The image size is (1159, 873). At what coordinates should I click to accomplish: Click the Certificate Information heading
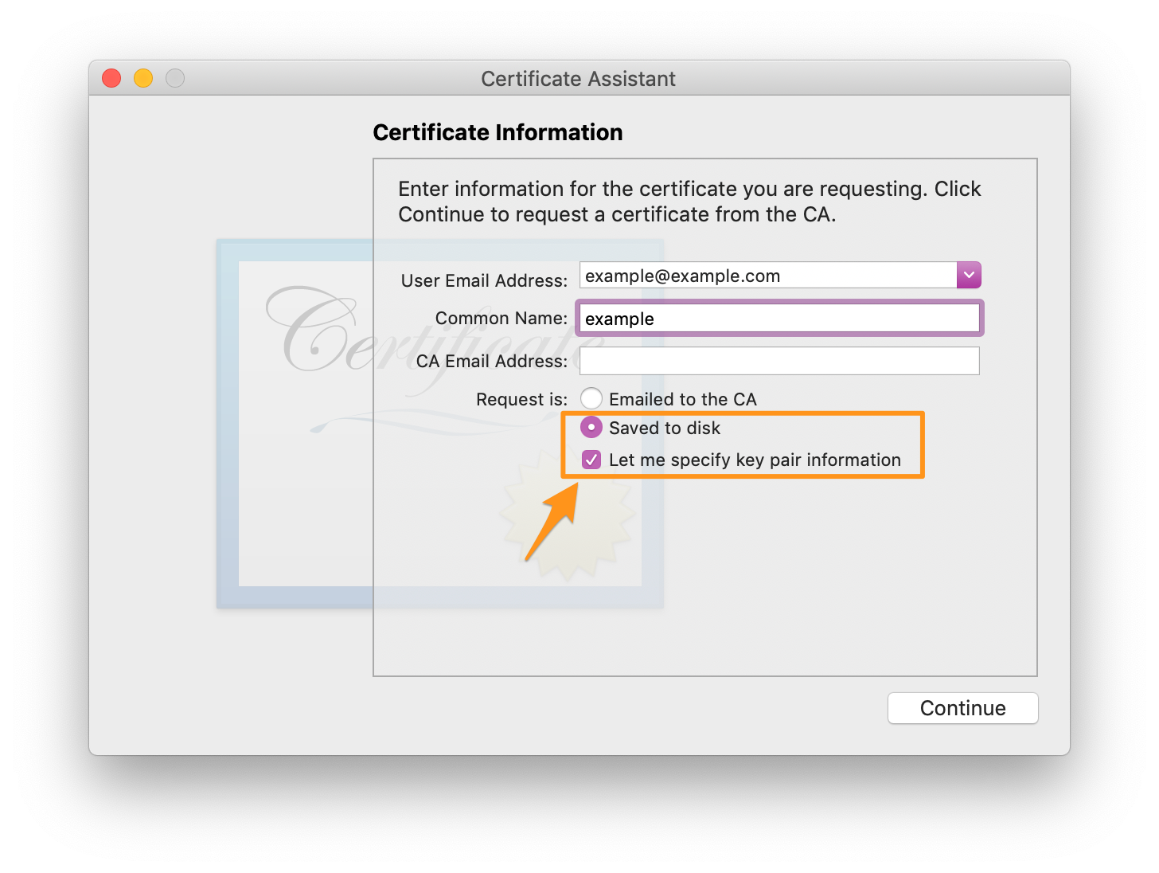coord(498,132)
